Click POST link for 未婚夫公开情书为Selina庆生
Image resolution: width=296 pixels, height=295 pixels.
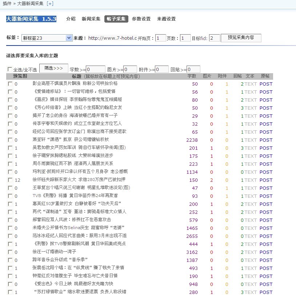point(266,228)
